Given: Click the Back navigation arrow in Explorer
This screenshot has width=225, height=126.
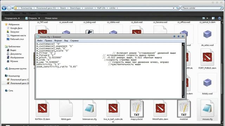Looking at the screenshot, I should [x=4, y=8].
